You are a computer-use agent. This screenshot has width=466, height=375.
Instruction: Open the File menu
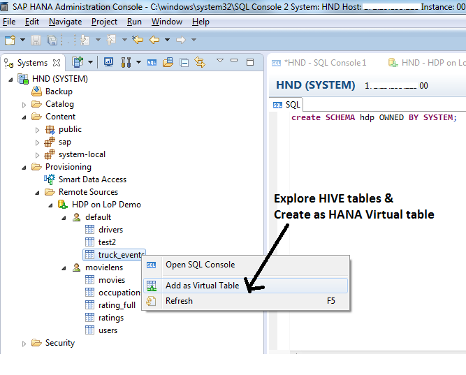pyautogui.click(x=9, y=22)
